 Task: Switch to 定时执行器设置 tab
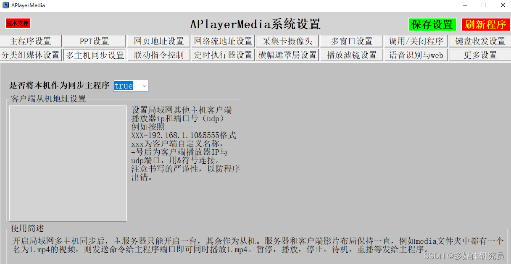click(223, 55)
